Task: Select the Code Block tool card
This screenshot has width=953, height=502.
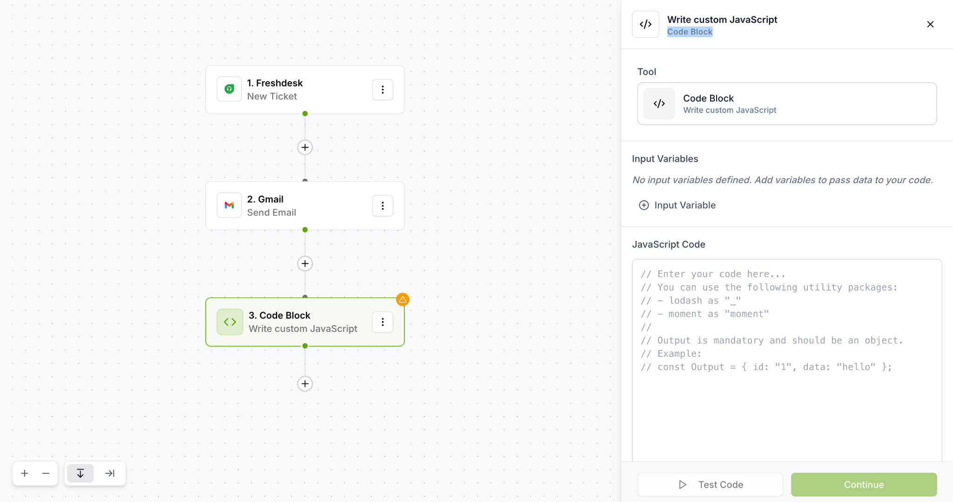Action: tap(786, 104)
